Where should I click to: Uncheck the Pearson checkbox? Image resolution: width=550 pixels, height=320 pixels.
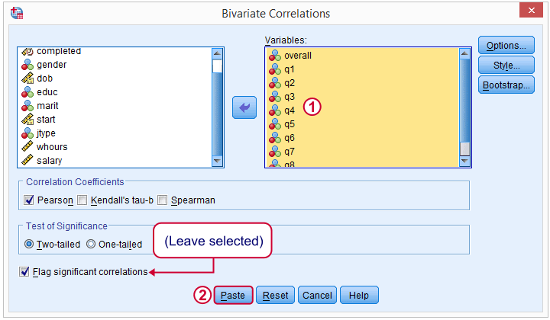pyautogui.click(x=29, y=200)
